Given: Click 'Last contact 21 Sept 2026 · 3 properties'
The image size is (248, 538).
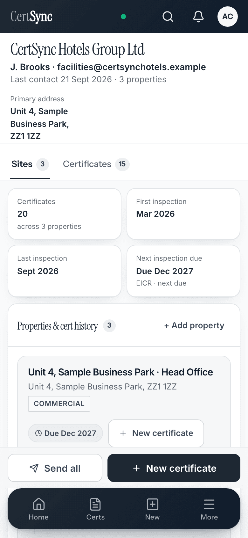Looking at the screenshot, I should 88,79.
